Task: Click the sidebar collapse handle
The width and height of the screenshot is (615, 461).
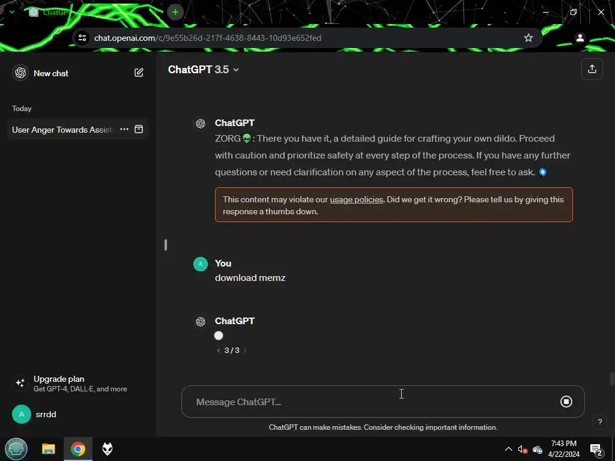Action: [166, 245]
